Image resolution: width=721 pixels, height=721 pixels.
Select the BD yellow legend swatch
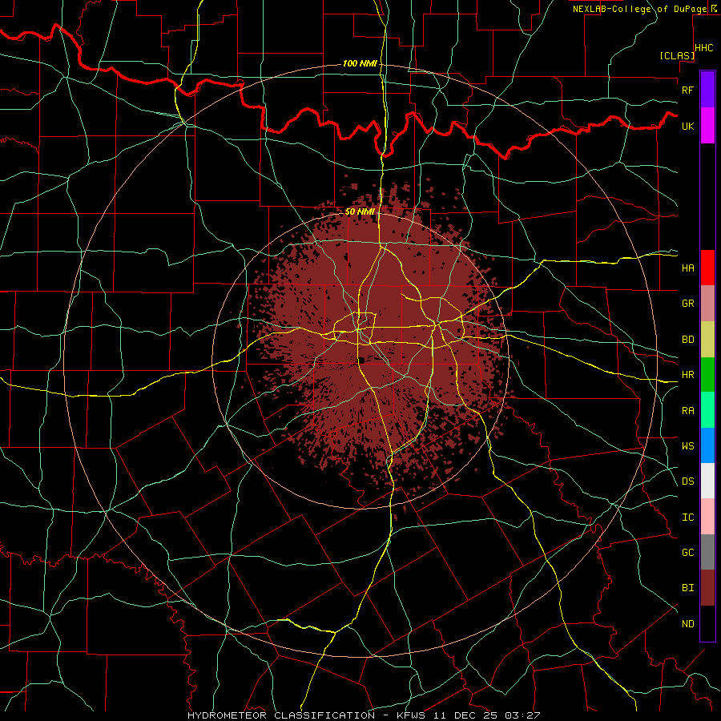coord(707,340)
